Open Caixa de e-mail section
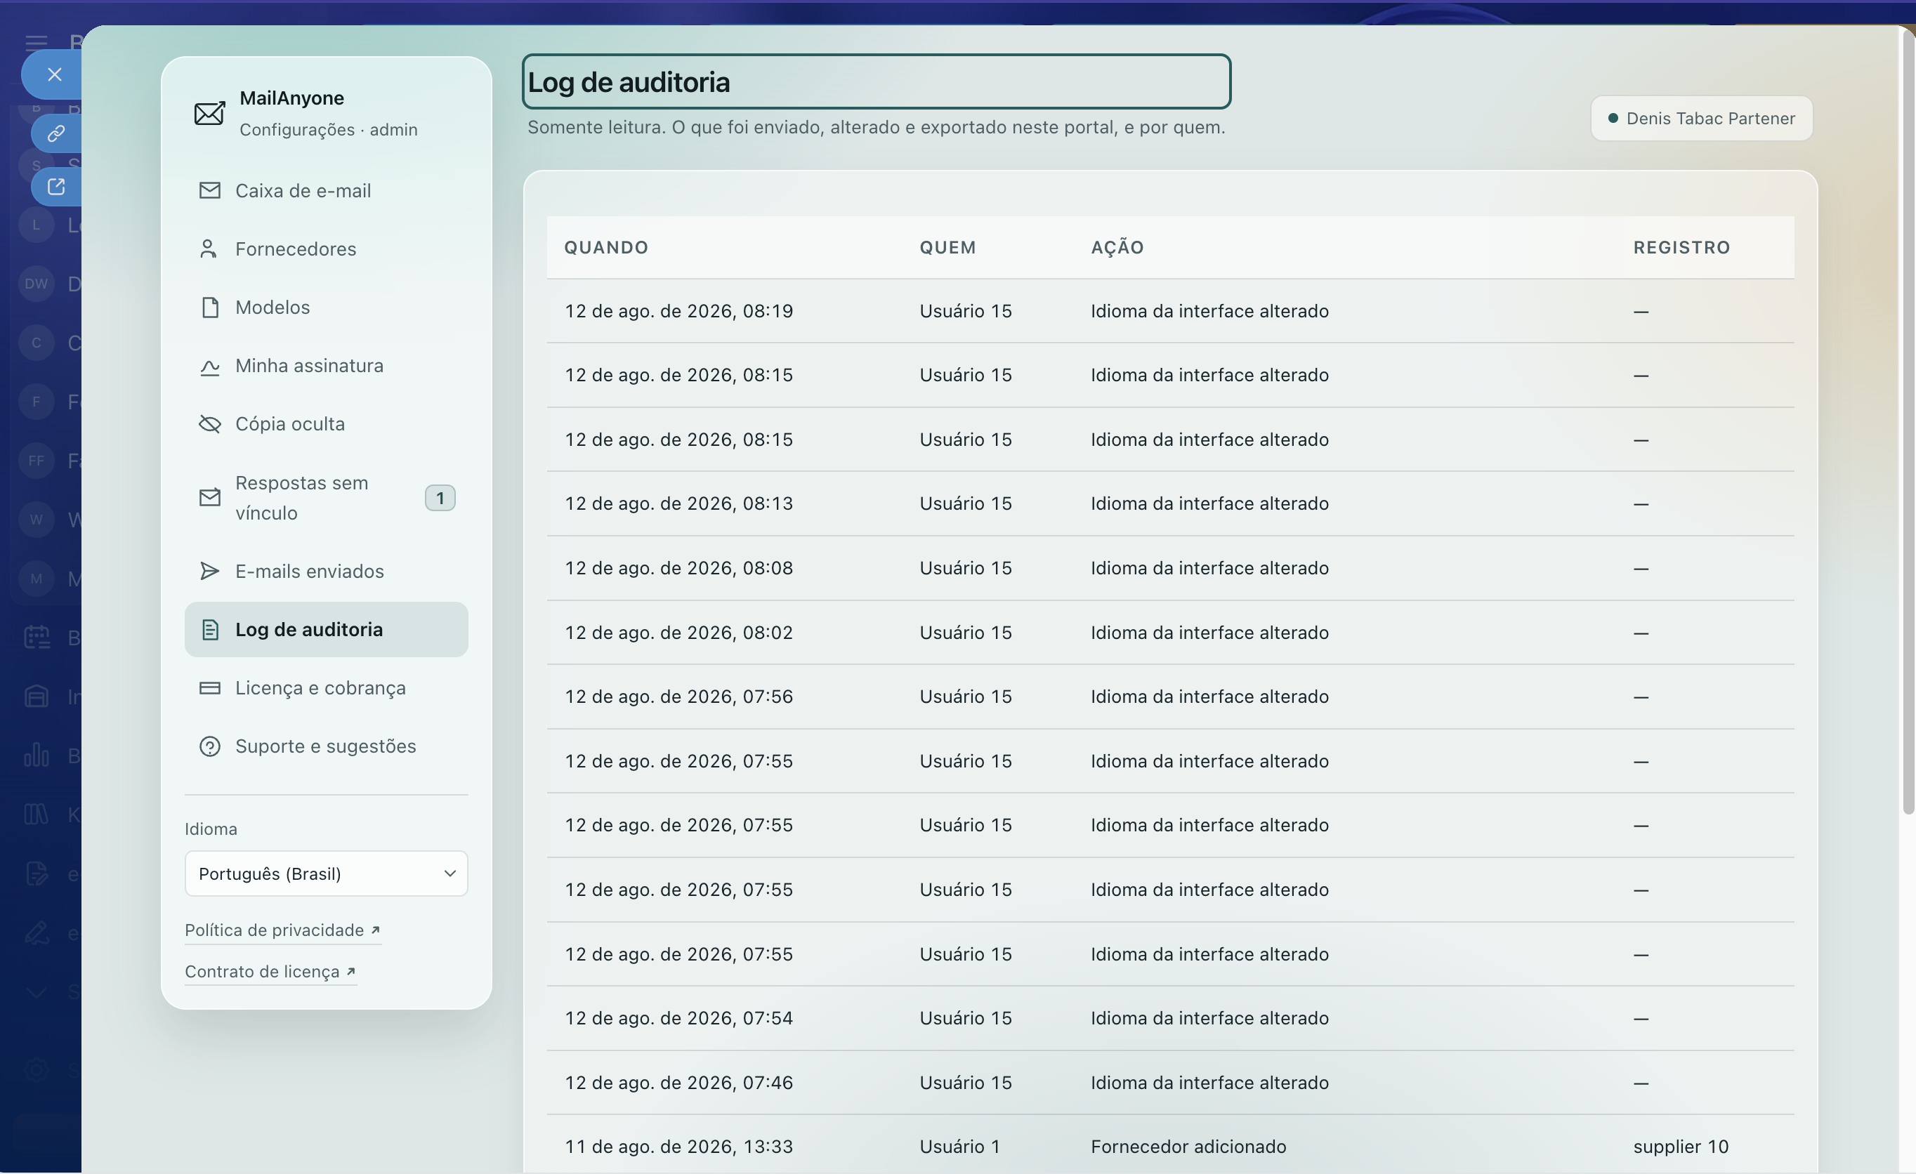 (326, 190)
